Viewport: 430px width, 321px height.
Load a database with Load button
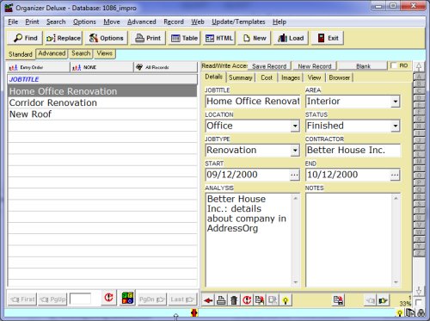tap(291, 38)
